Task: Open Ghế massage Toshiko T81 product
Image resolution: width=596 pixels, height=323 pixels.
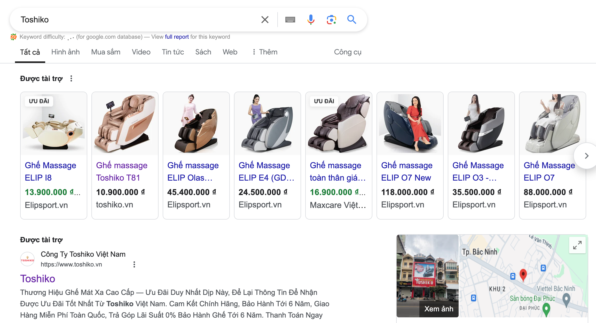Action: pyautogui.click(x=122, y=171)
